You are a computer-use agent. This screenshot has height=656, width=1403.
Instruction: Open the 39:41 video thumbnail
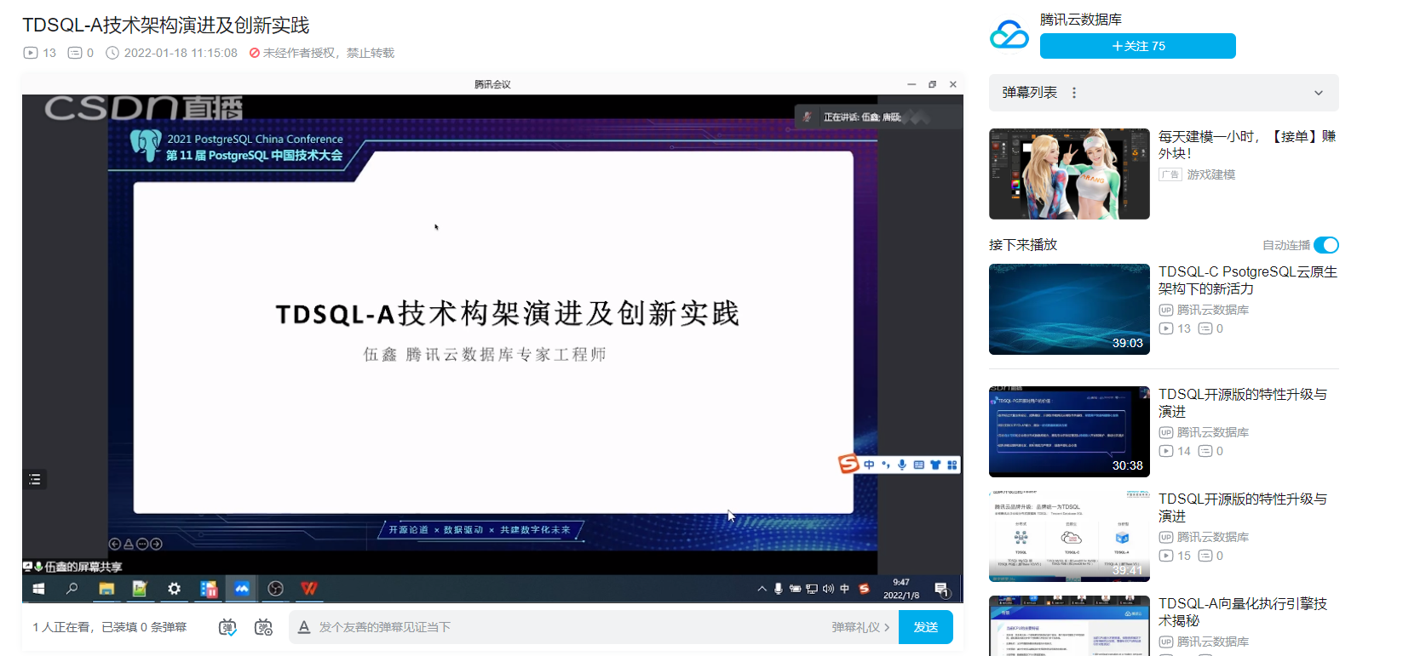coord(1069,536)
